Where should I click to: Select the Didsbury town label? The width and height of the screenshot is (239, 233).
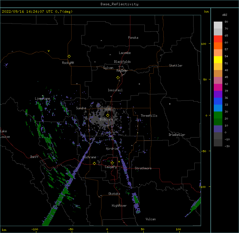tap(106, 119)
